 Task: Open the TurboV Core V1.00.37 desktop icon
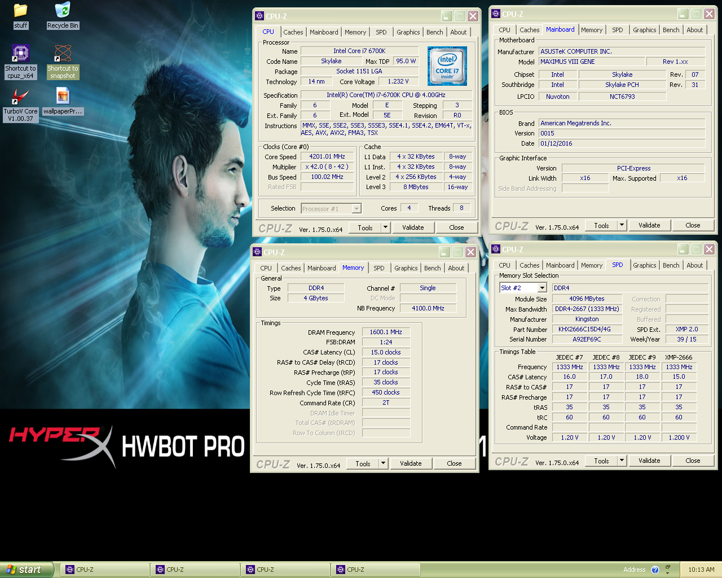point(21,97)
